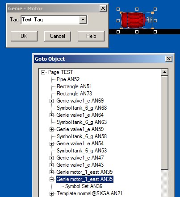Select Pipe AN52 in tree
The image size is (180, 197).
coord(68,79)
